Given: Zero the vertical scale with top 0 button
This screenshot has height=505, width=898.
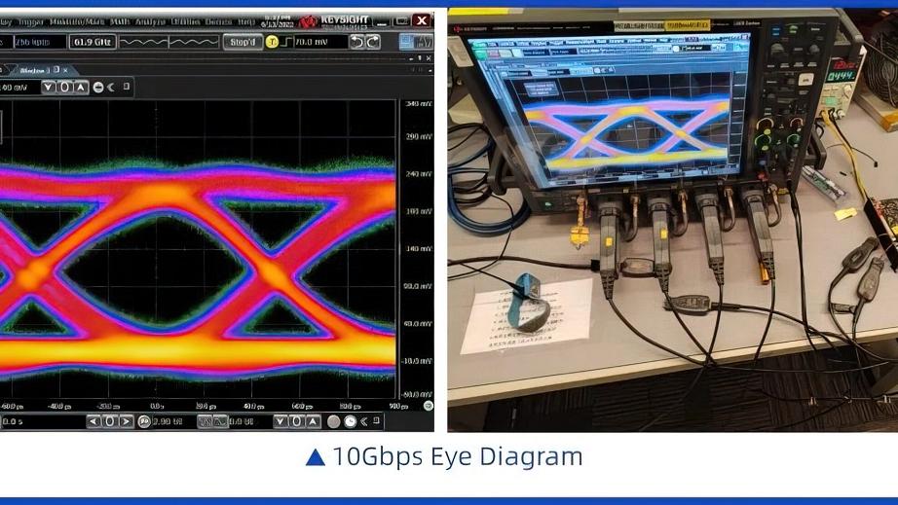Looking at the screenshot, I should pos(64,87).
